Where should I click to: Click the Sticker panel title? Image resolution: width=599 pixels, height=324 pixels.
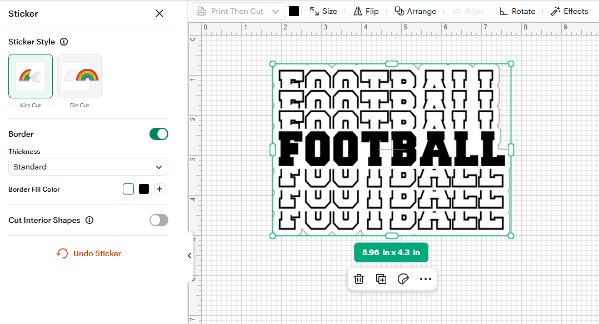[23, 14]
